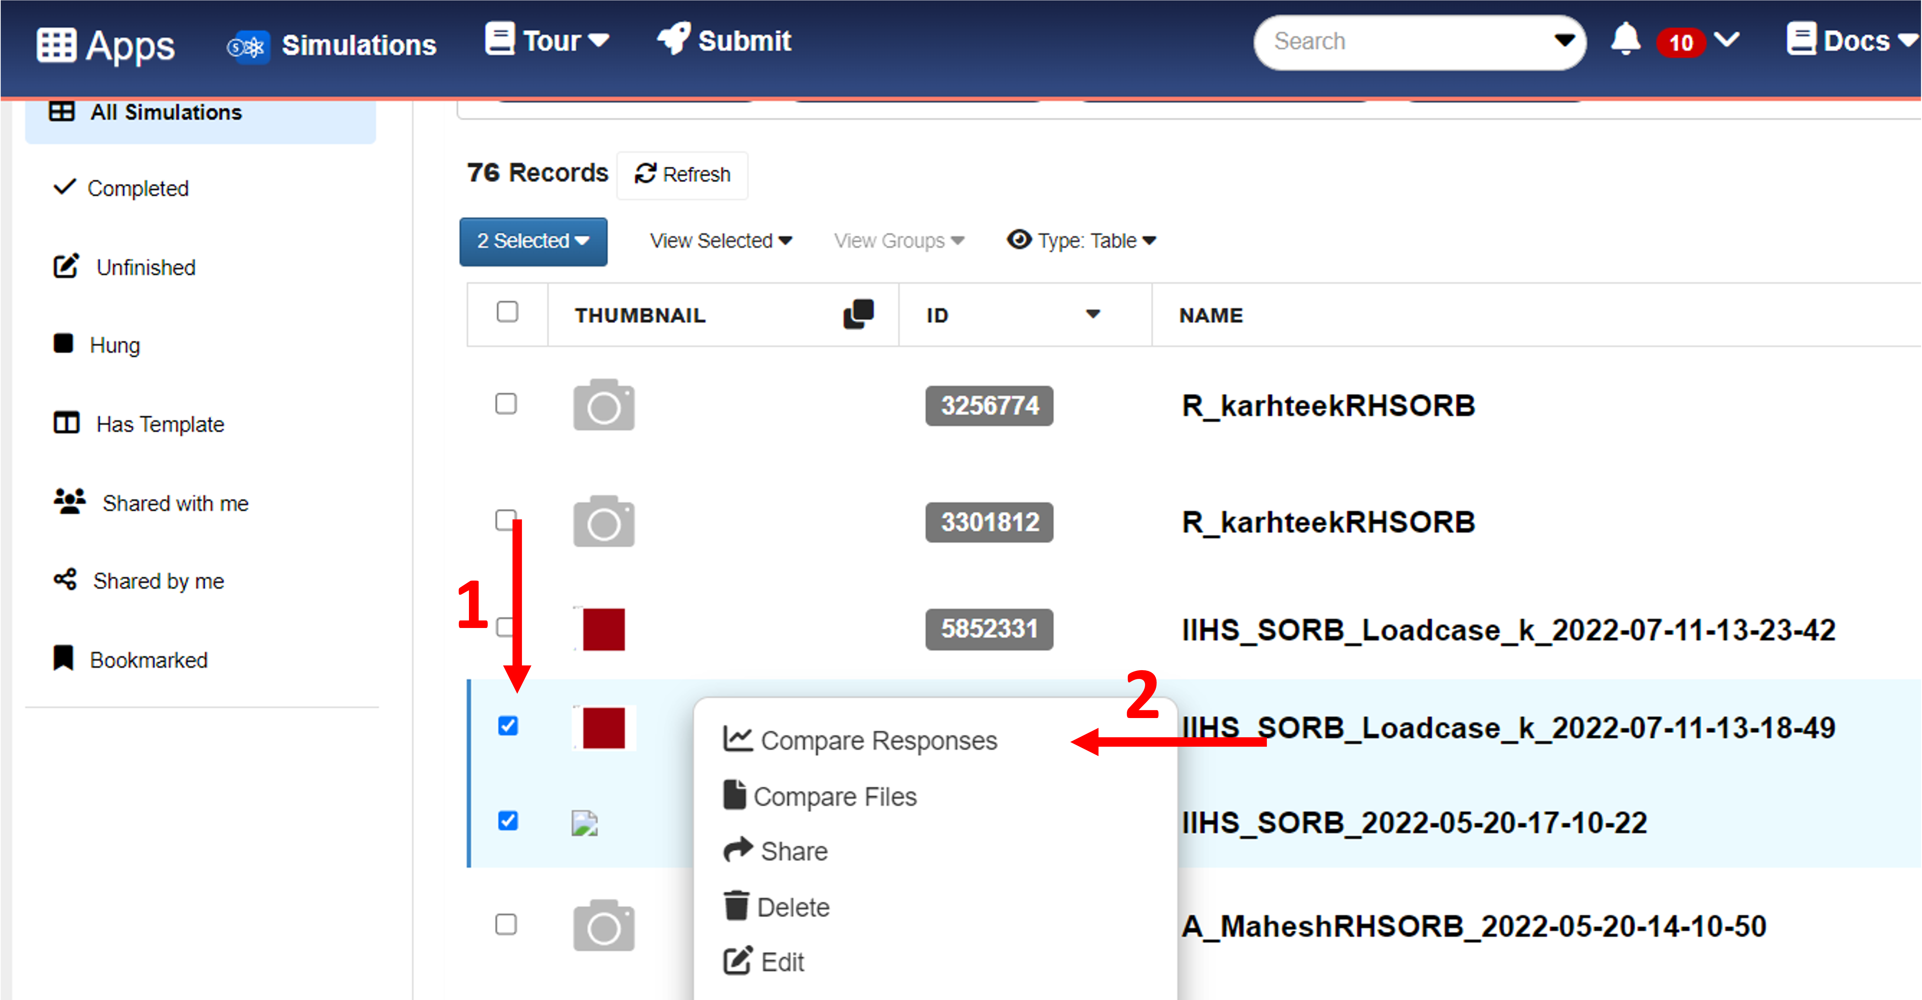Click the Tour book icon

499,39
